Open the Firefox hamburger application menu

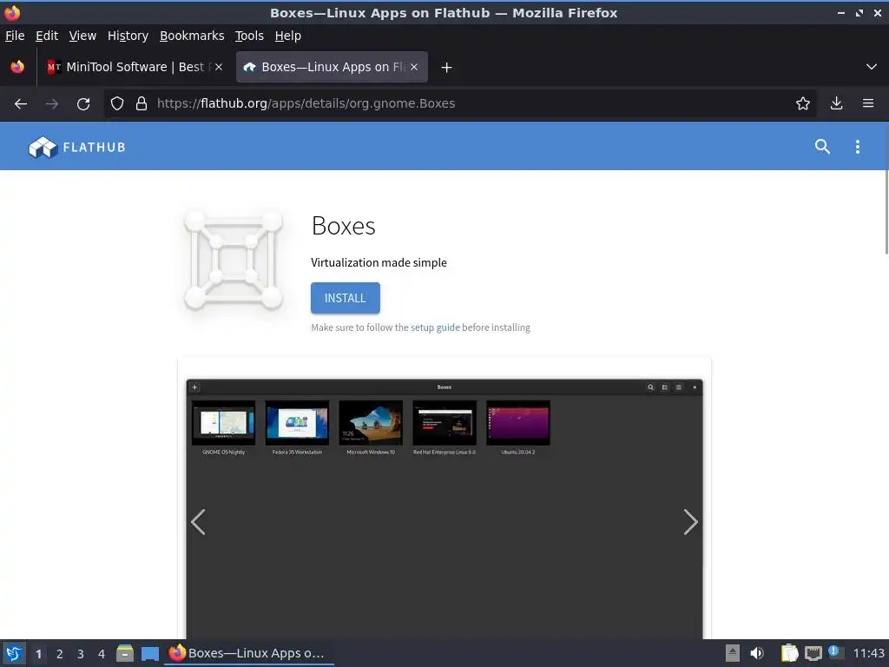pos(867,104)
